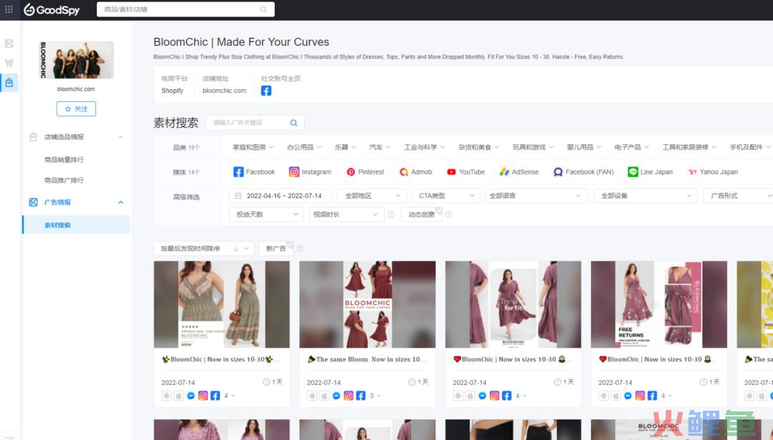773x440 pixels.
Task: Open the image materials sidebar icon
Action: pos(9,44)
